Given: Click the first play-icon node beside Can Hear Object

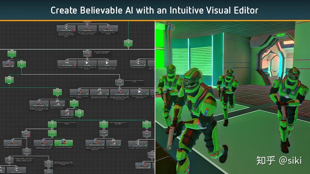Looking at the screenshot, I should tap(87, 63).
